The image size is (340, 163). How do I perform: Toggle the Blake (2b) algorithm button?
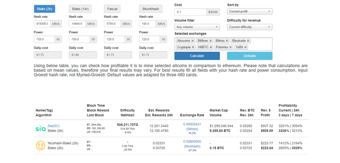44,9
